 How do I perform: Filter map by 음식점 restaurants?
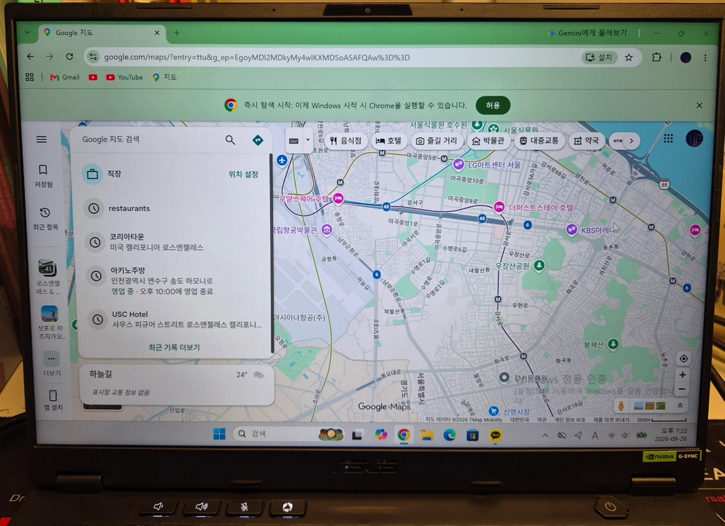[x=346, y=140]
